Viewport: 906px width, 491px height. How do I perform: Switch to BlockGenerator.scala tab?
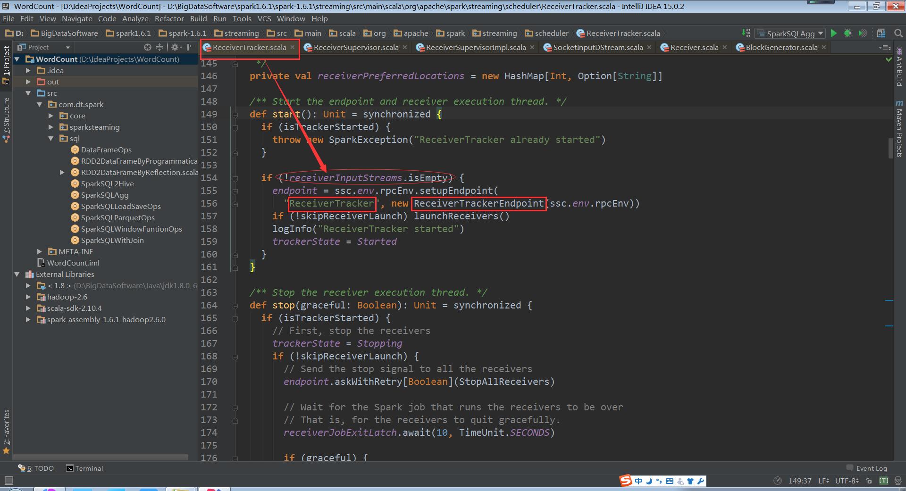click(x=781, y=47)
